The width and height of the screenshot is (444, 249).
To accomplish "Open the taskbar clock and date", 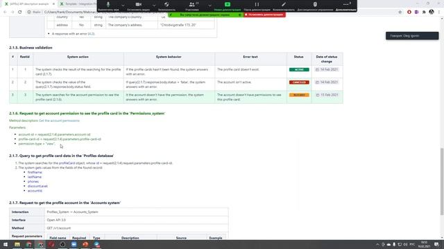I will tap(424, 244).
